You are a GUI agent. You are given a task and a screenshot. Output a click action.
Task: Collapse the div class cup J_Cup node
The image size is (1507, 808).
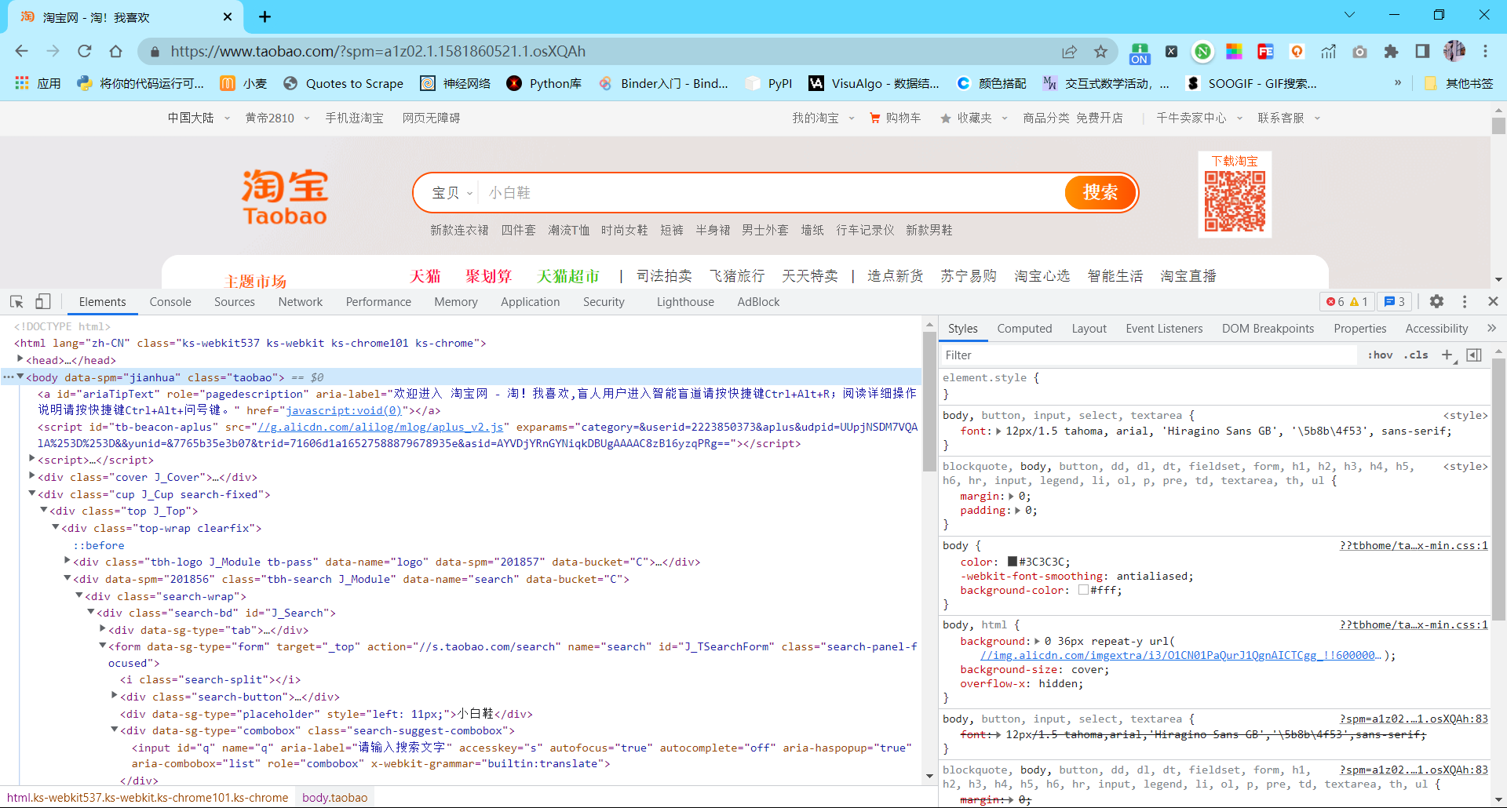(x=32, y=493)
